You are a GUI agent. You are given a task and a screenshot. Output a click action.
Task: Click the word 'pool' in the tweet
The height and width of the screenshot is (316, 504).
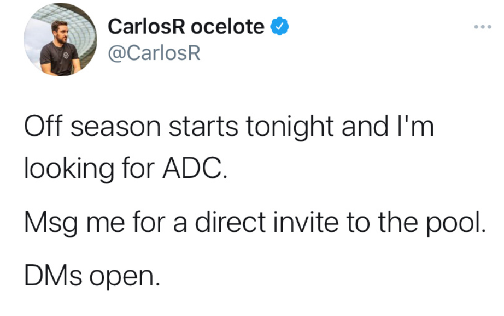click(x=454, y=224)
